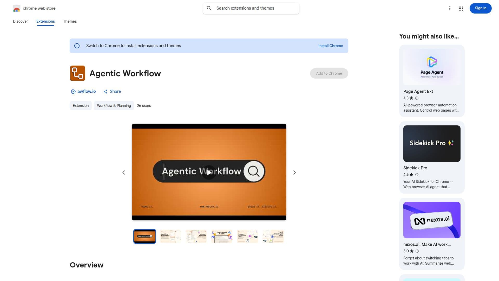Click the Add to Chrome button

[x=329, y=73]
